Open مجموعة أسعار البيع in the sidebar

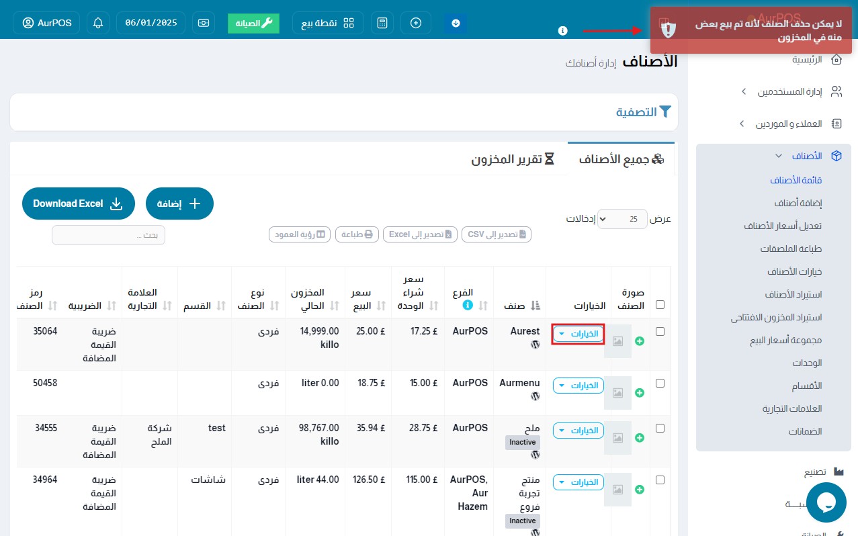786,340
